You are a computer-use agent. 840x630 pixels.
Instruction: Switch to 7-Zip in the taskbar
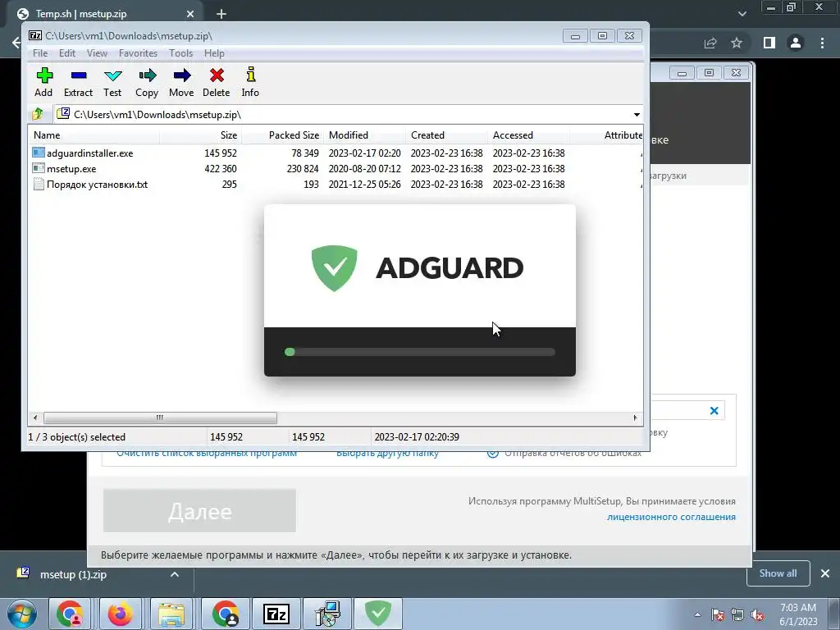pos(276,614)
